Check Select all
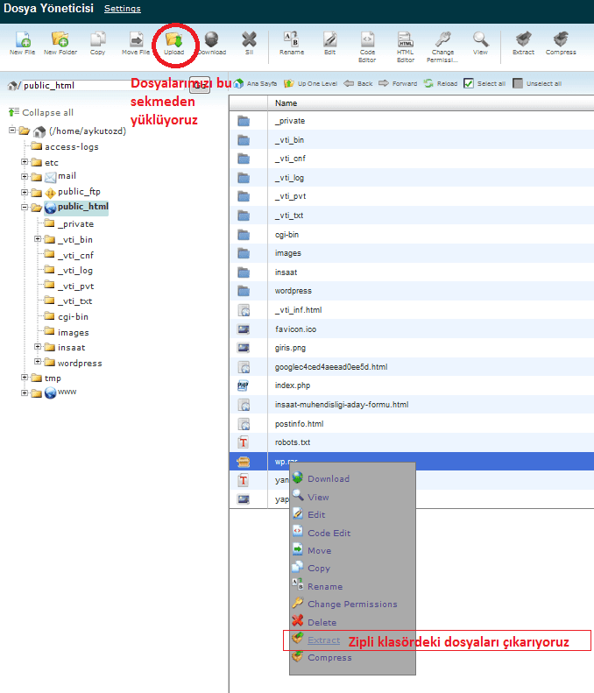 [469, 83]
